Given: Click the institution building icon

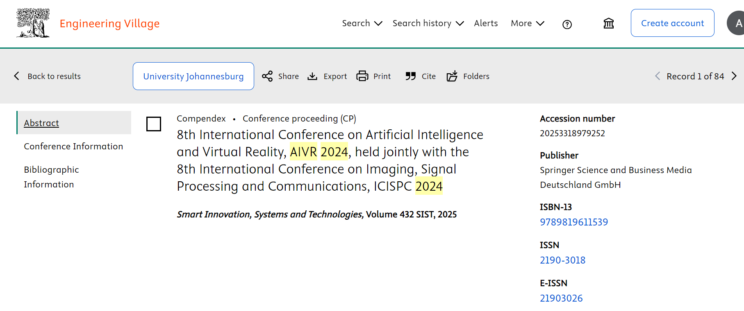Looking at the screenshot, I should (608, 24).
